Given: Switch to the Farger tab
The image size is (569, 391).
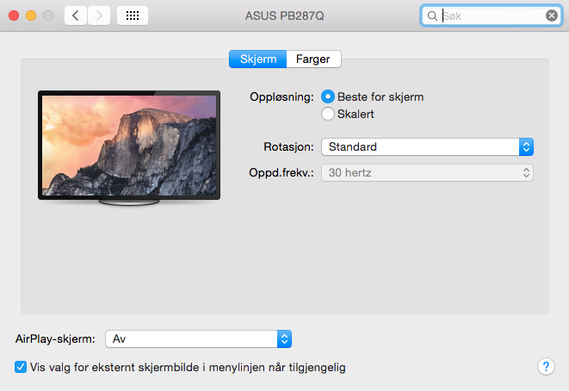Looking at the screenshot, I should point(313,59).
